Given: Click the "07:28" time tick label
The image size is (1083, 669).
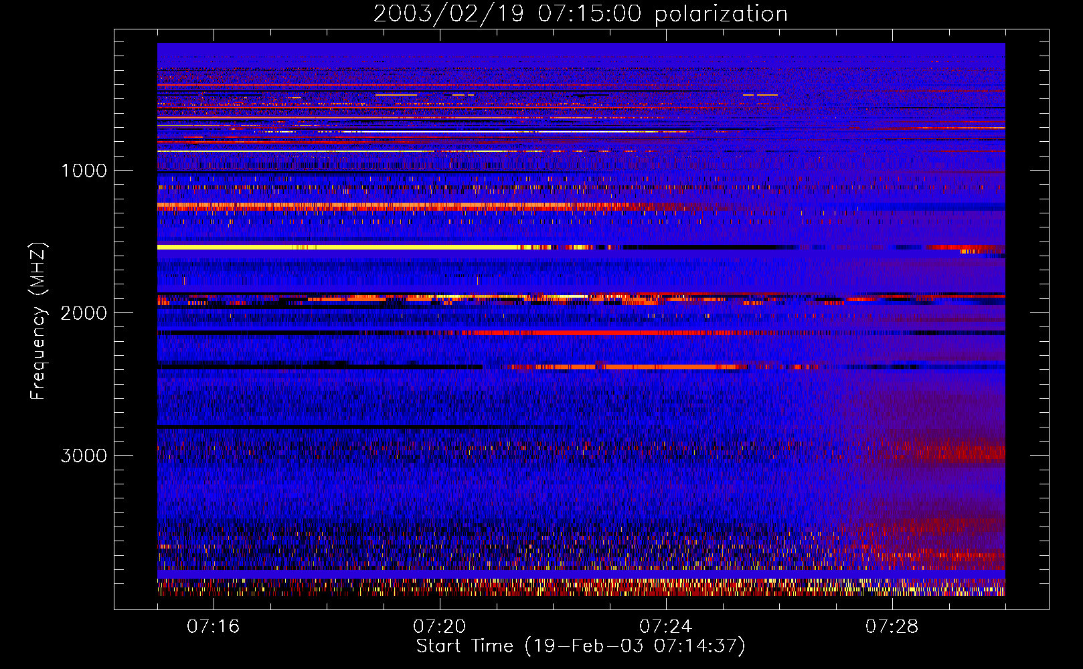Looking at the screenshot, I should click(892, 627).
